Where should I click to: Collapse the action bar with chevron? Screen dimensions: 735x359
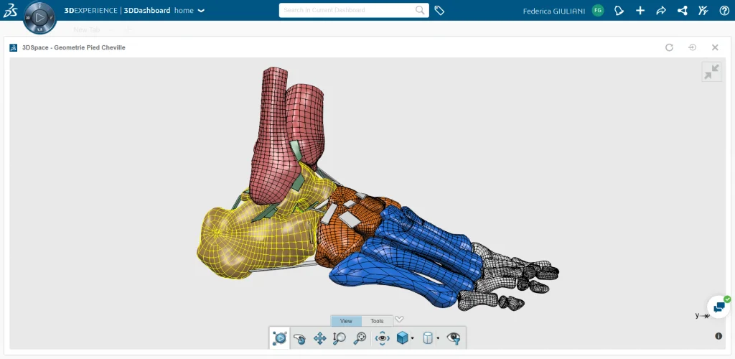pos(400,320)
